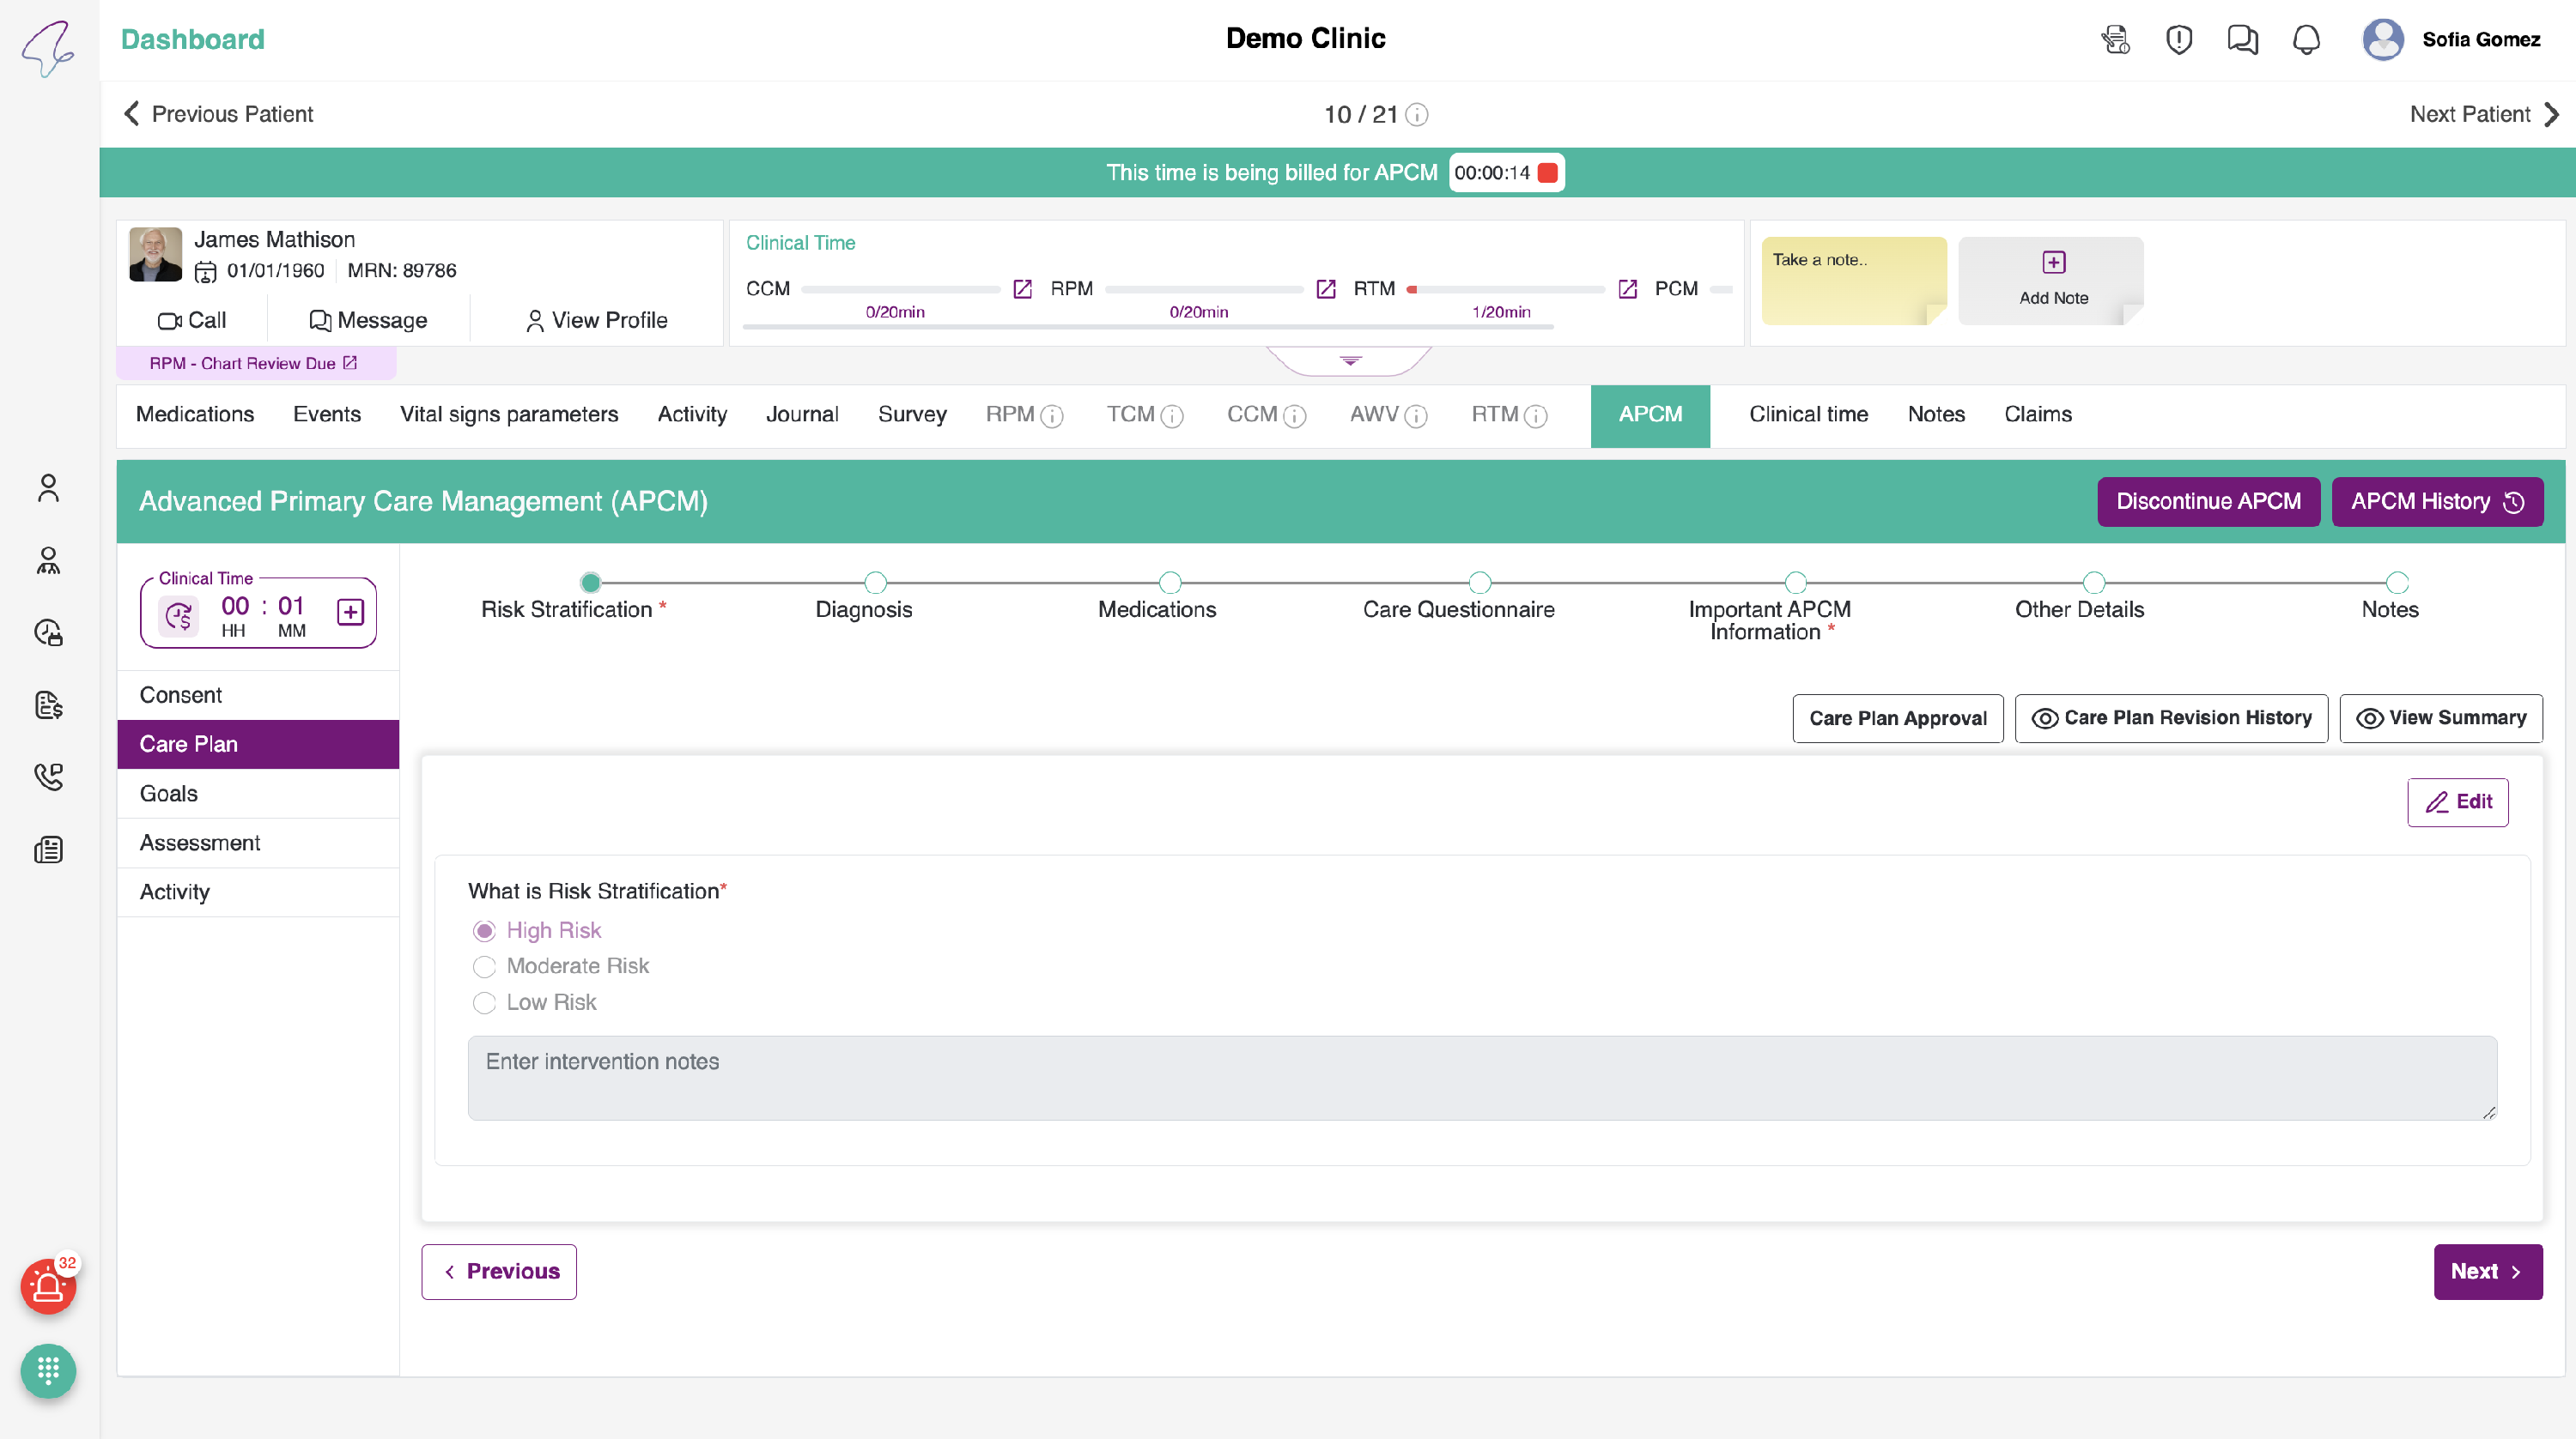Open the green dial pad button

click(48, 1370)
